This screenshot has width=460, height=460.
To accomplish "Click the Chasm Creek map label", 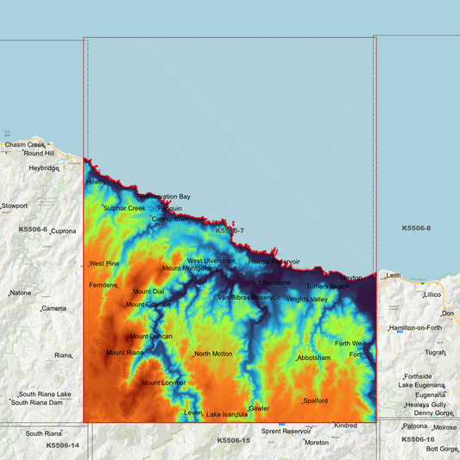I will pyautogui.click(x=25, y=145).
